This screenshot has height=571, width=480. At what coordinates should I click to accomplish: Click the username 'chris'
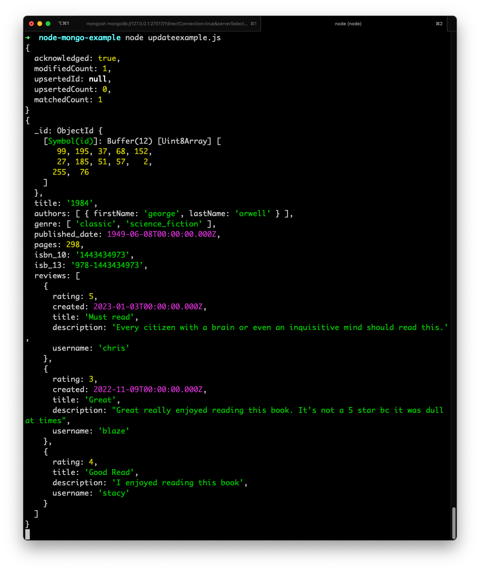(x=114, y=348)
